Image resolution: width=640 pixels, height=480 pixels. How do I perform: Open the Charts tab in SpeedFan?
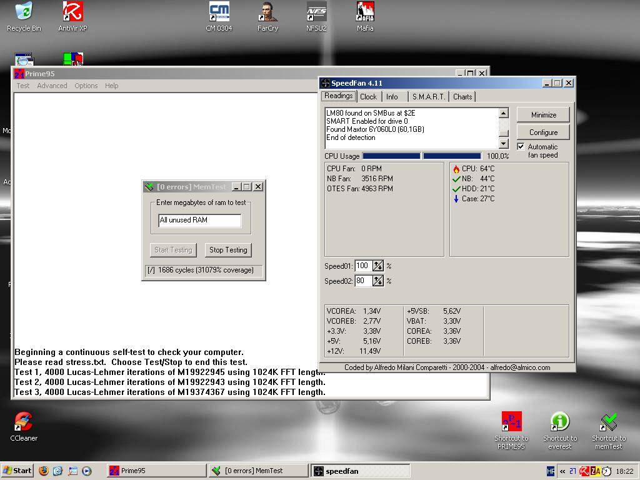462,97
